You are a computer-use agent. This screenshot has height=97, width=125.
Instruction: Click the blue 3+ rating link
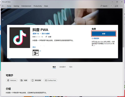point(40,51)
